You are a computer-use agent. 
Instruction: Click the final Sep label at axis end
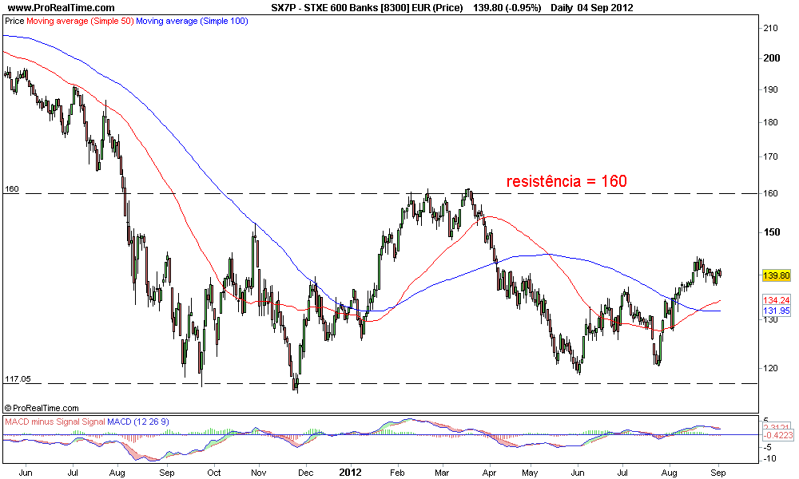[x=718, y=473]
